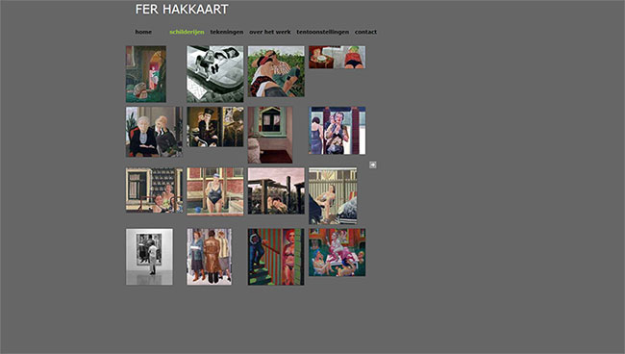Screen dimensions: 625x354
Task: Open painting of two elderly seated people
Action: (x=154, y=132)
